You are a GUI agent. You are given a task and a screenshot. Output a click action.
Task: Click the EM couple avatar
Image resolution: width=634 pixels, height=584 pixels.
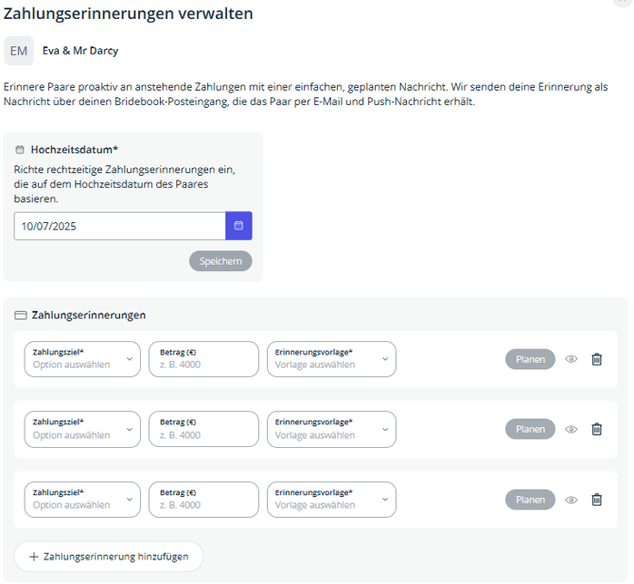(19, 51)
